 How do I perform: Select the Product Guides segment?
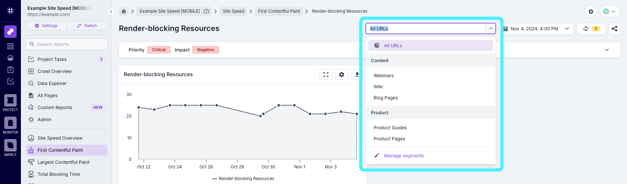[431, 128]
